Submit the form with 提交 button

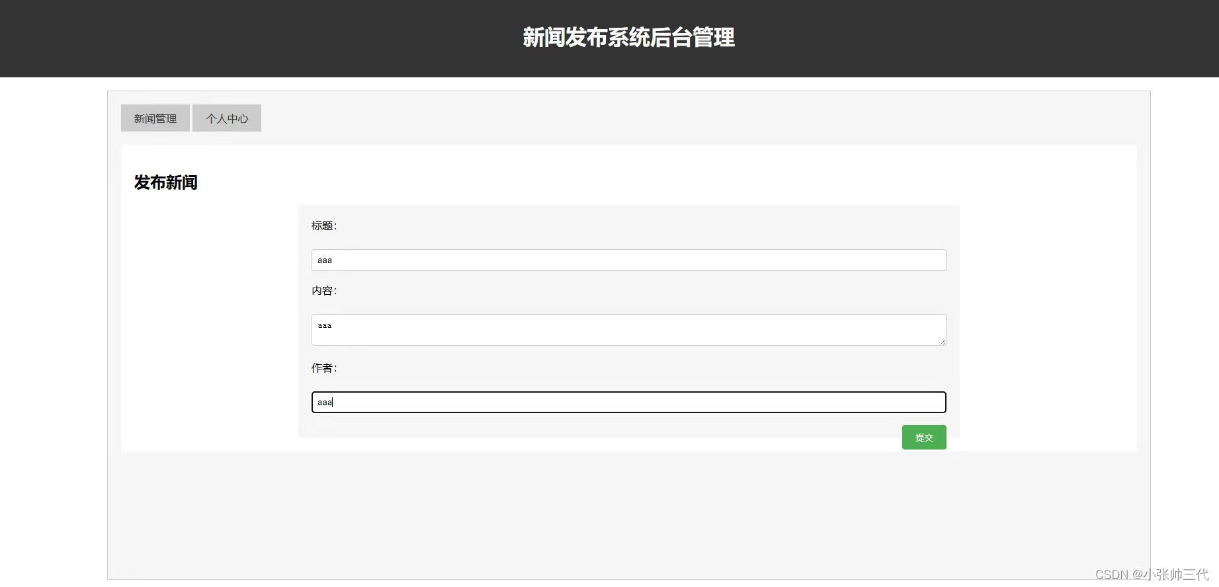coord(924,438)
